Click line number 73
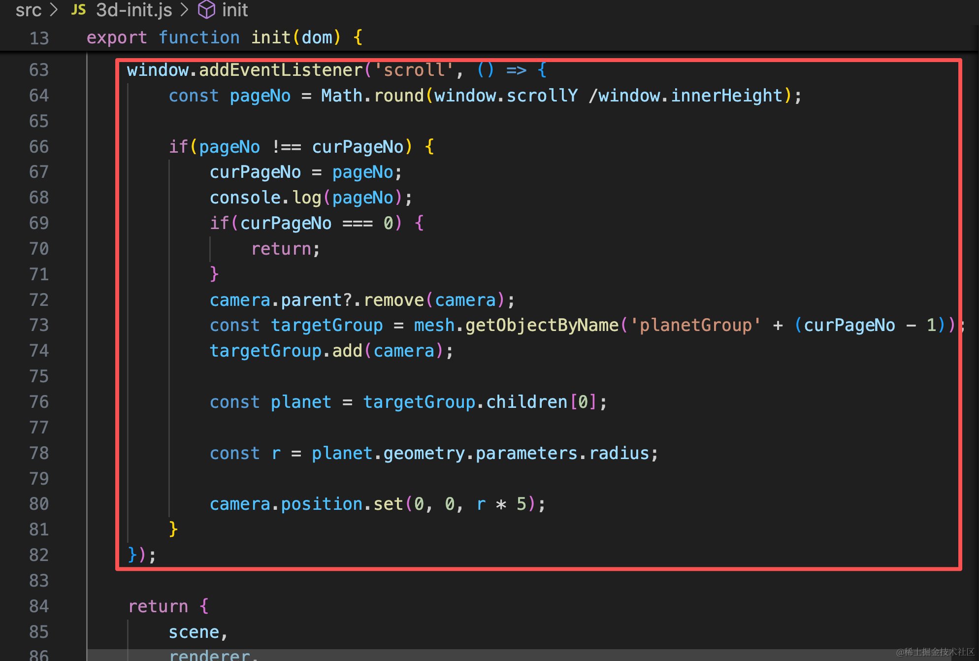 click(x=39, y=325)
